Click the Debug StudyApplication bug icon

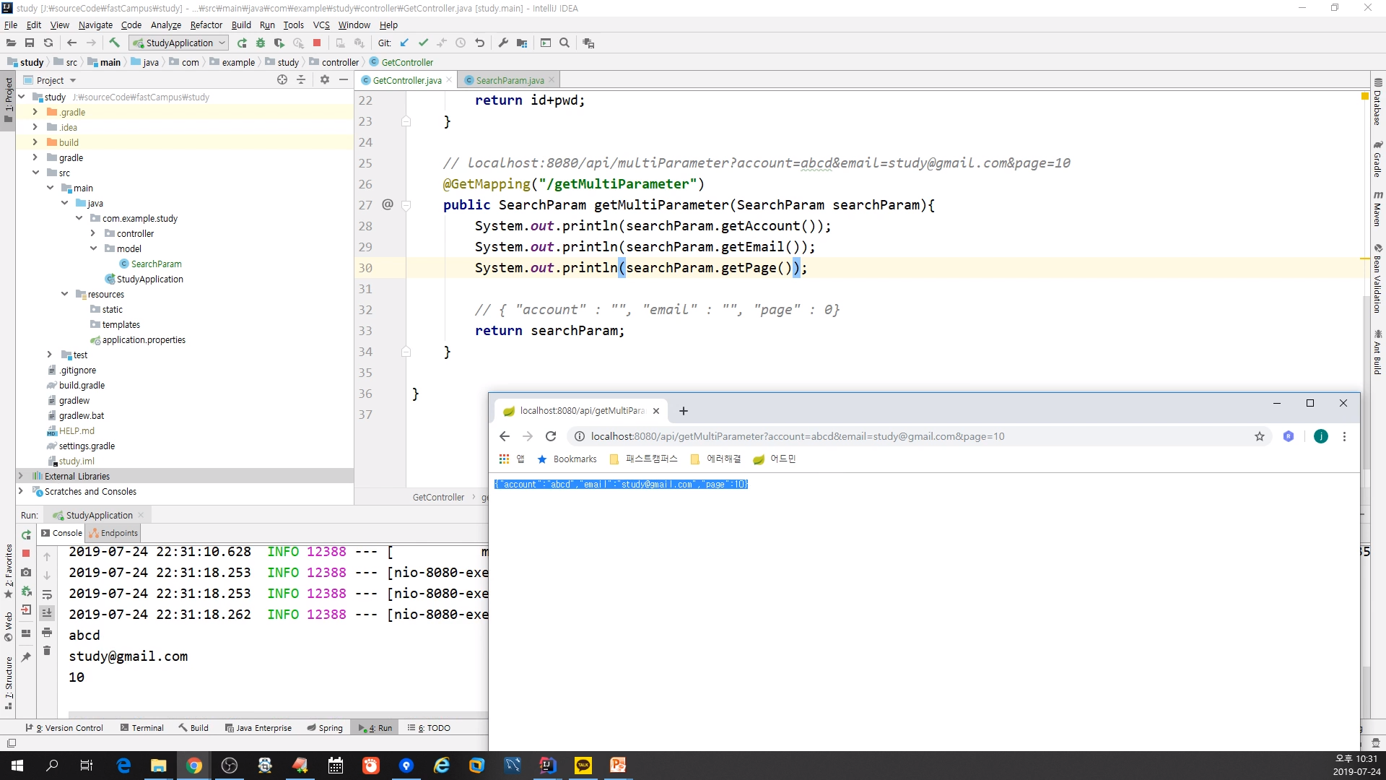click(261, 43)
